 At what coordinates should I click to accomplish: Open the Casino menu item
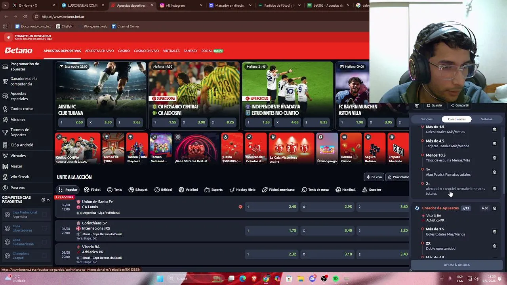click(x=124, y=51)
